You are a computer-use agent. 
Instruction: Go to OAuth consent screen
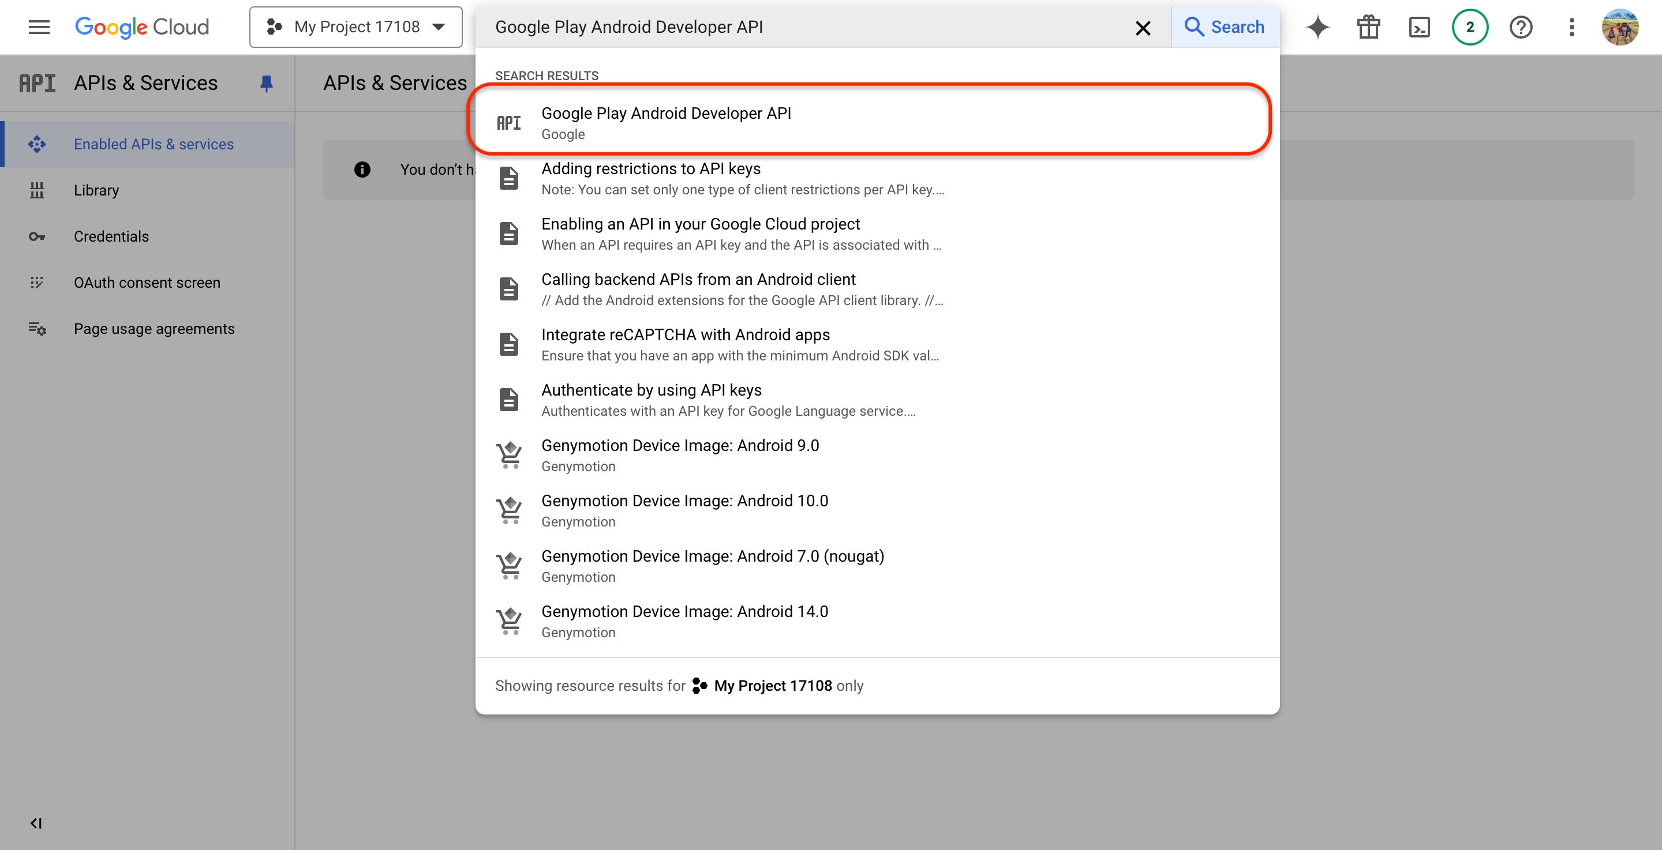(x=147, y=283)
